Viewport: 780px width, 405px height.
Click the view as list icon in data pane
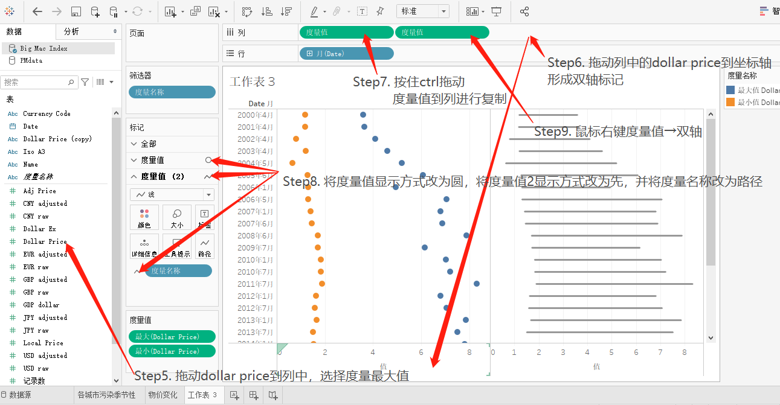100,82
